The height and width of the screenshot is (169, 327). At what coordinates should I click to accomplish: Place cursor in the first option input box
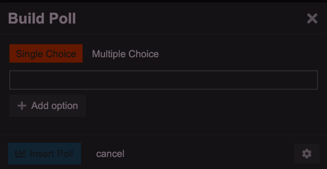163,80
